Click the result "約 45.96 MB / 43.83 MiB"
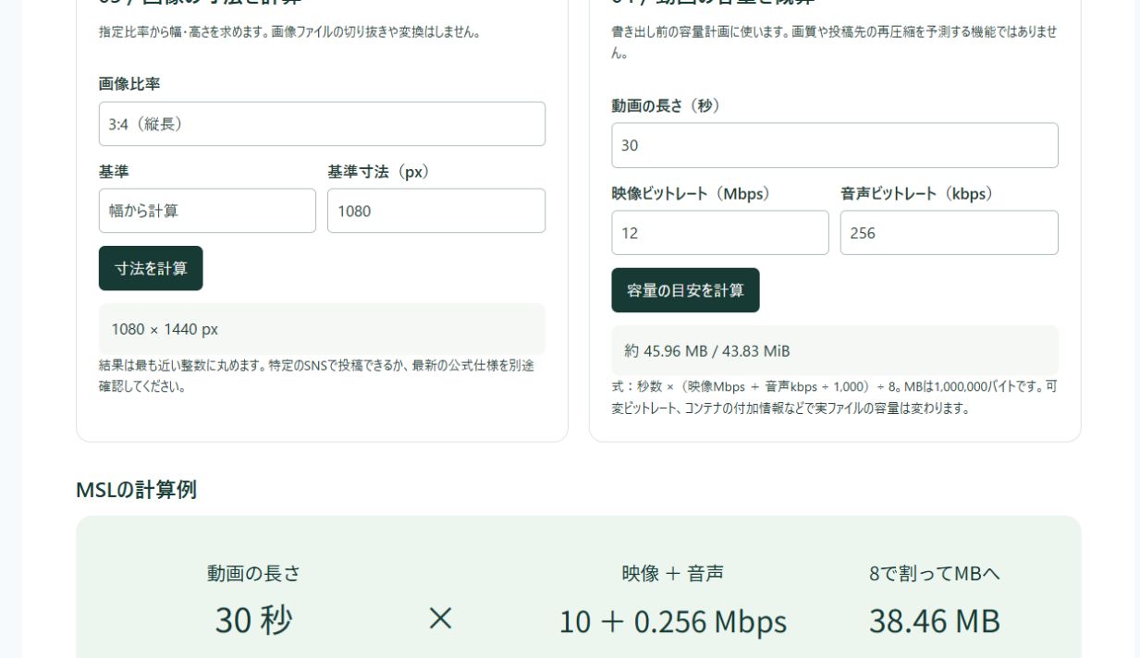Image resolution: width=1140 pixels, height=658 pixels. [x=707, y=351]
